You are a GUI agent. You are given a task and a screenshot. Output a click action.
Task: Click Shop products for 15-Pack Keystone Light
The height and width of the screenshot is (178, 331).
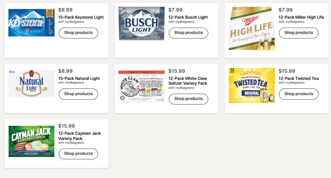click(78, 33)
